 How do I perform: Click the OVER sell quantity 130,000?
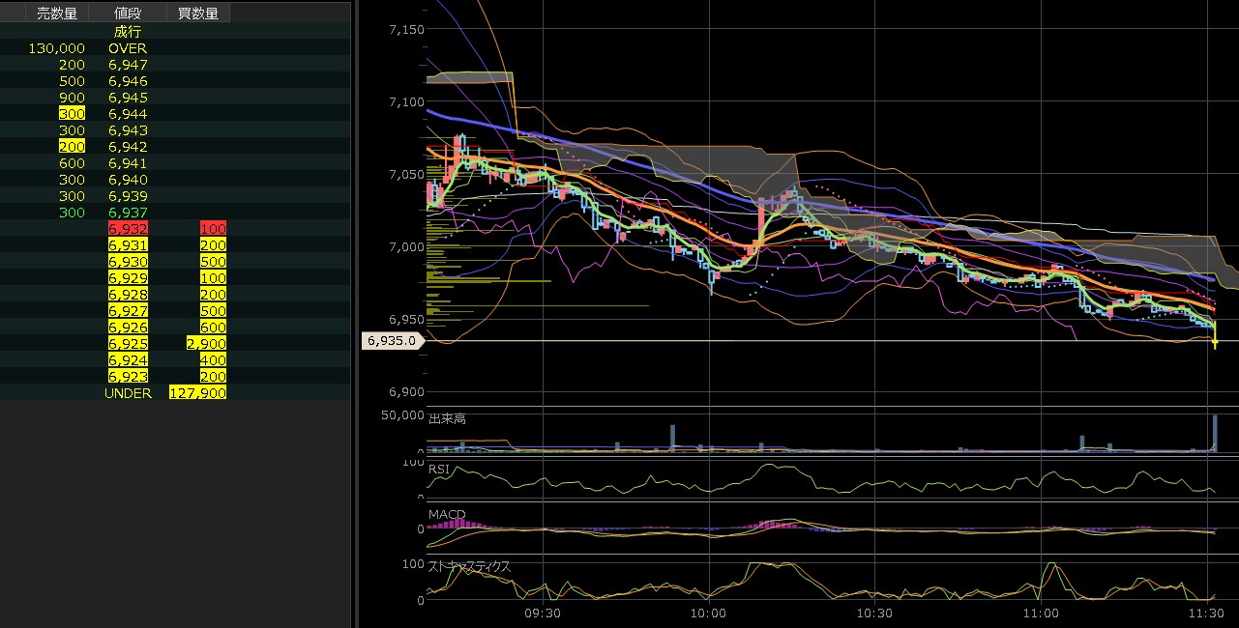[57, 48]
